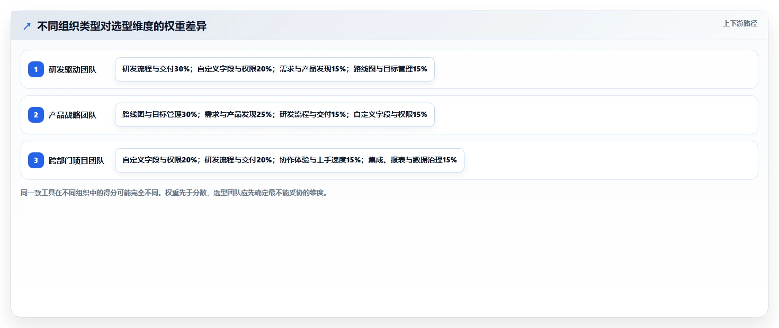Click the 研发驱动团队 label
The width and height of the screenshot is (779, 328).
[x=73, y=69]
